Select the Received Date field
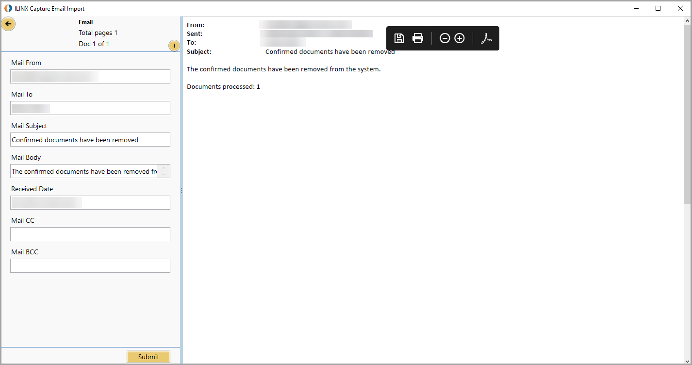This screenshot has height=365, width=692. point(90,203)
